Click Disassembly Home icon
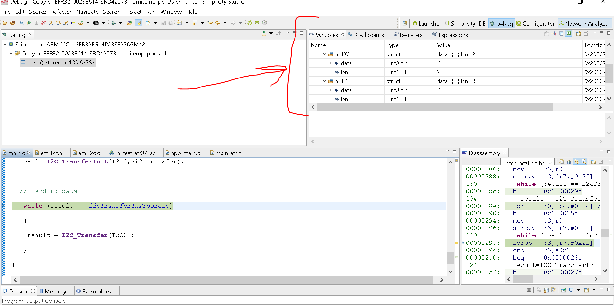Image resolution: width=614 pixels, height=305 pixels. click(569, 161)
